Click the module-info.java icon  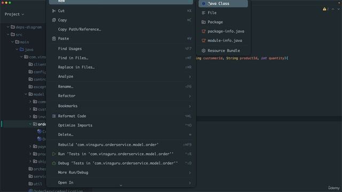click(x=204, y=41)
